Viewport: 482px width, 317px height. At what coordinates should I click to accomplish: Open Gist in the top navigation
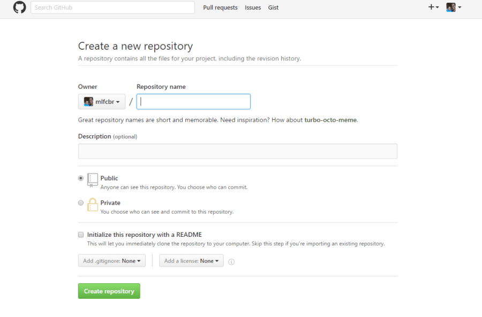point(273,7)
